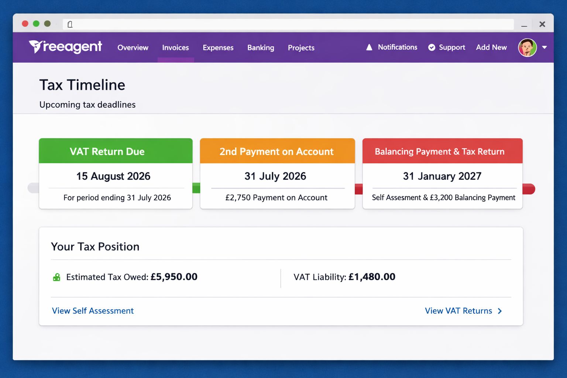Follow the View Self Assessment link
Screen dimensions: 567x378
pyautogui.click(x=93, y=311)
